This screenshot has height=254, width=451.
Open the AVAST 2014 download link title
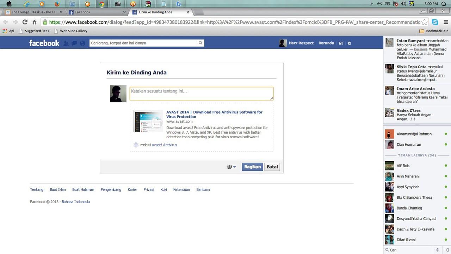(214, 114)
